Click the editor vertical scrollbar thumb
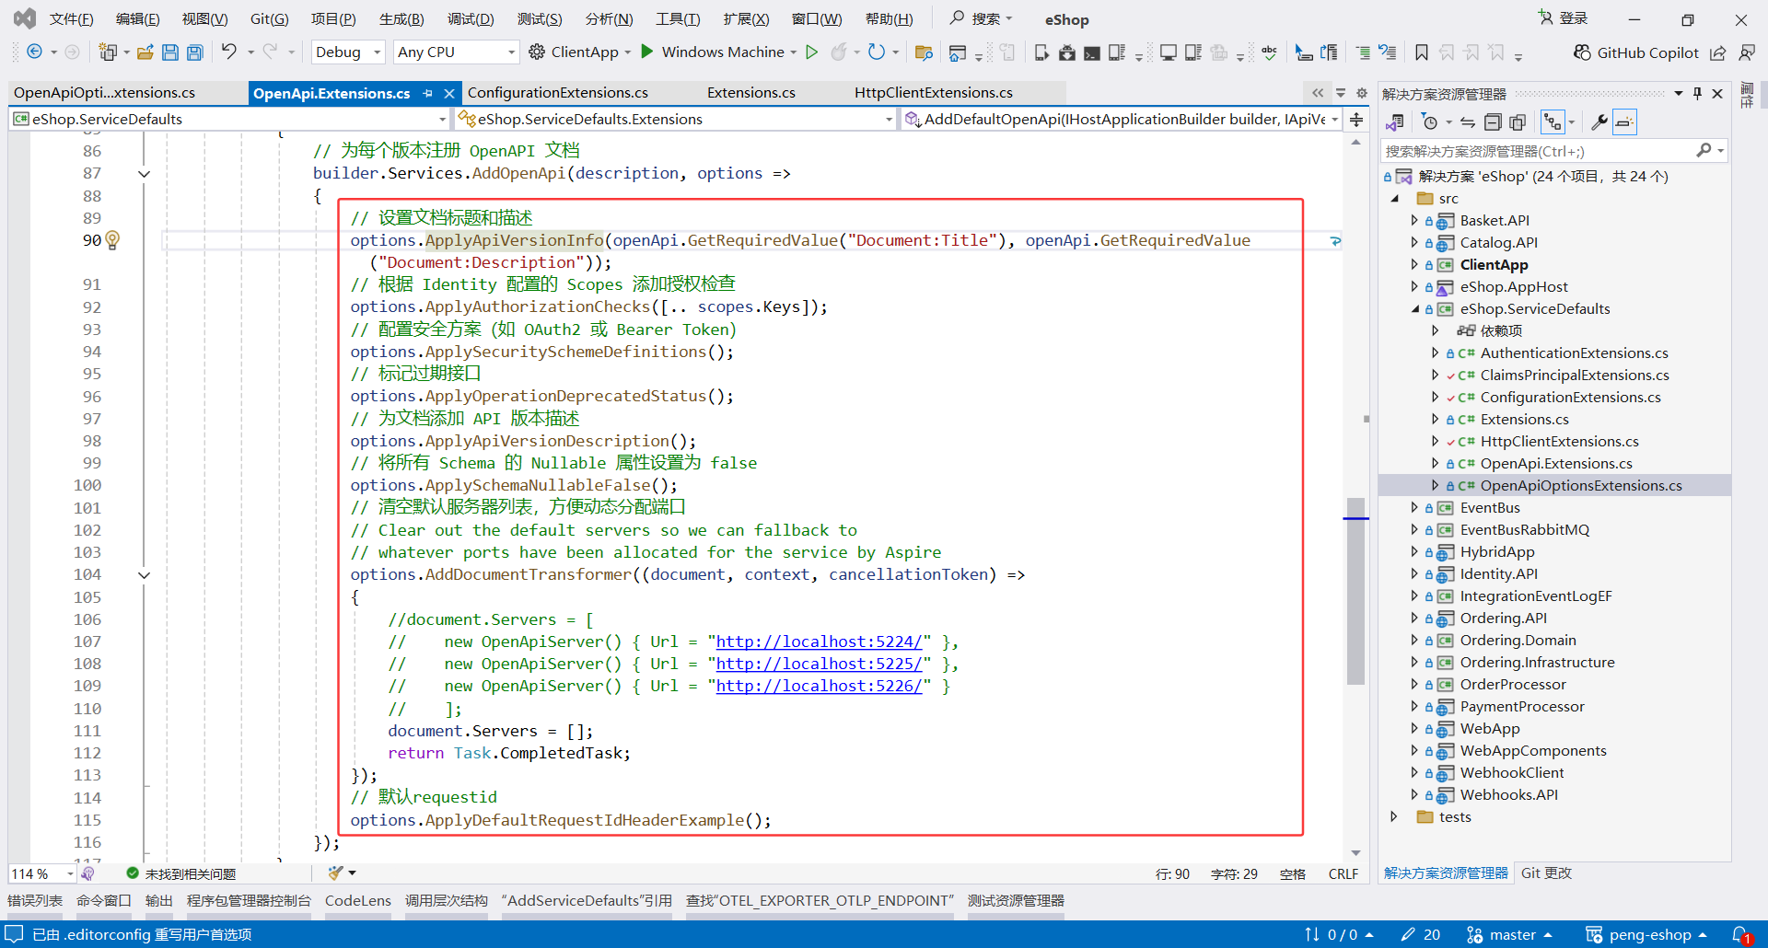The image size is (1768, 948). click(1355, 591)
